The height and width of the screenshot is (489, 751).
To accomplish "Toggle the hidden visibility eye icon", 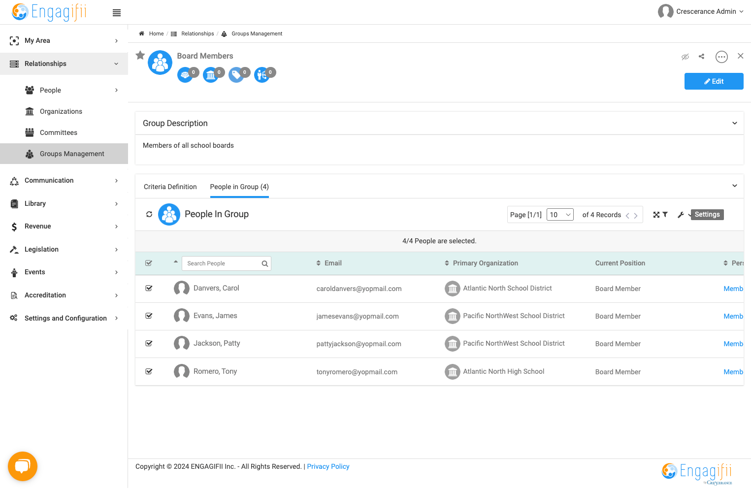I will point(685,57).
